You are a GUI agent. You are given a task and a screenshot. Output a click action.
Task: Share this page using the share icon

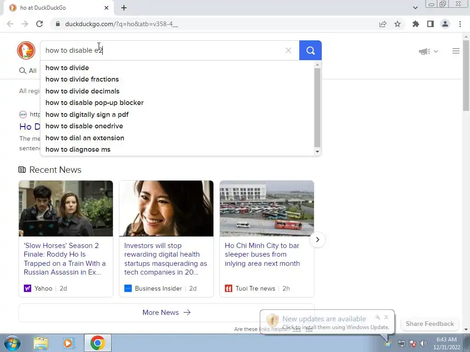pos(383,24)
